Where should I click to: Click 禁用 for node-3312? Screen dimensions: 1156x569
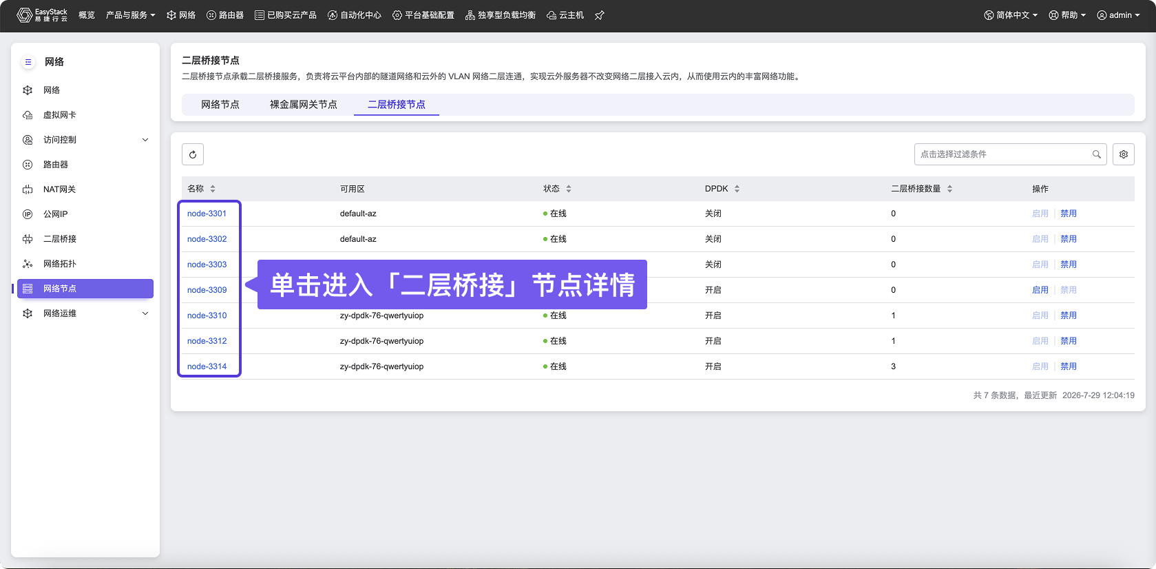[x=1069, y=341]
